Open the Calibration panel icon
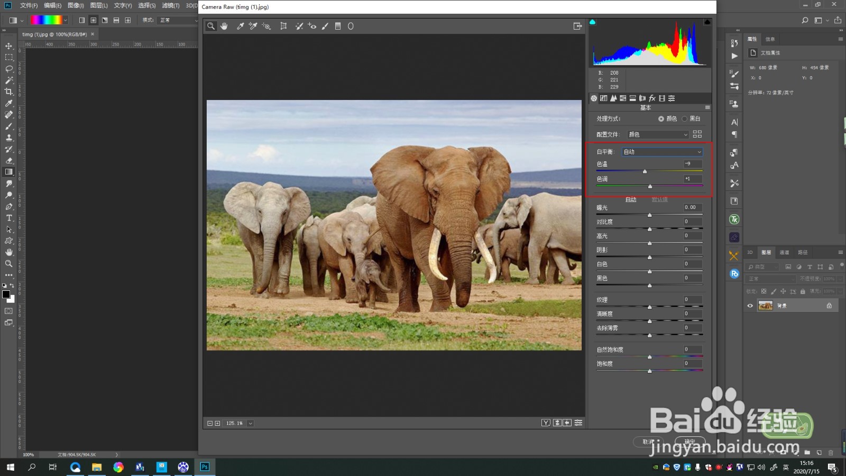Viewport: 846px width, 476px height. 662,98
